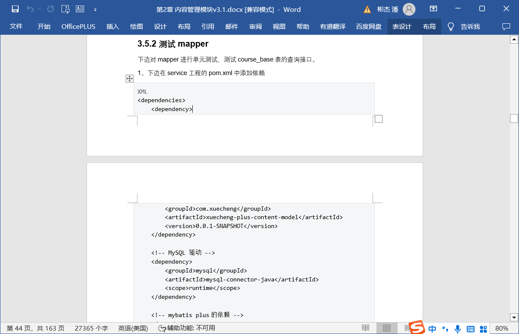Viewport: 519px width, 334px height.
Task: Click the yellow warning triangle icon
Action: 368,9
